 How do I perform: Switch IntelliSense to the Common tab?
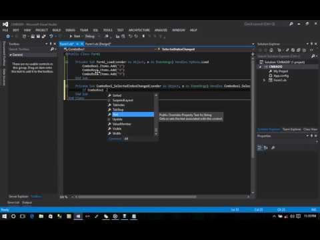[115, 139]
